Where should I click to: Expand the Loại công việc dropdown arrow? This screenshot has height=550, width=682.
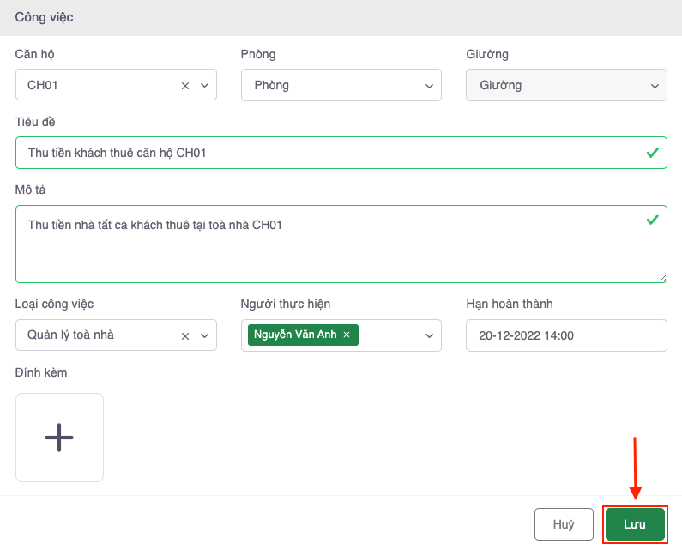coord(204,335)
